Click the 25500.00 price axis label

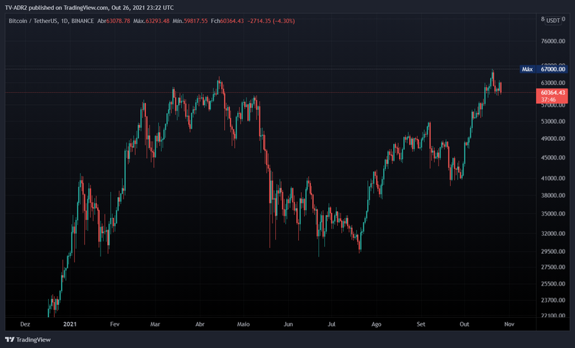click(x=553, y=284)
